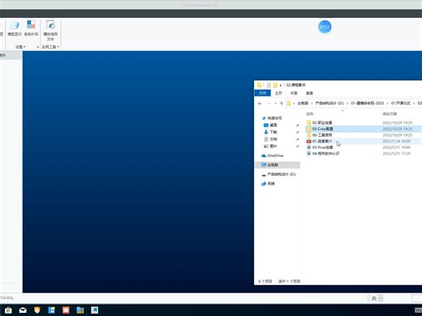Switch to the Share tab in Explorer
Viewport: 422px width, 316px height.
[x=294, y=93]
